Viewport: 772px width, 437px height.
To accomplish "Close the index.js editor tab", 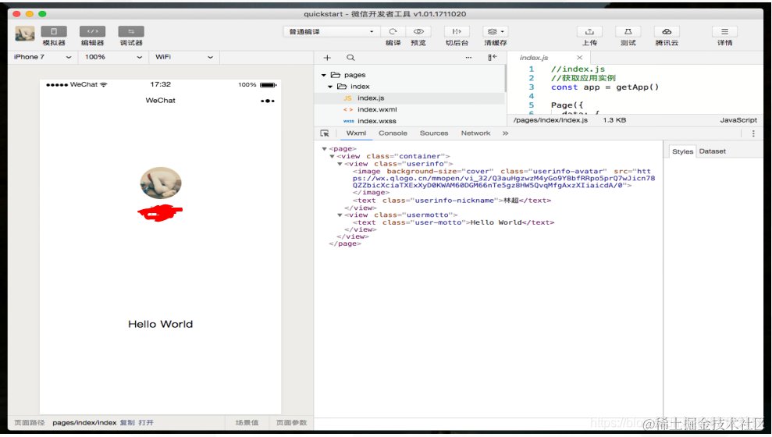I will tap(579, 58).
